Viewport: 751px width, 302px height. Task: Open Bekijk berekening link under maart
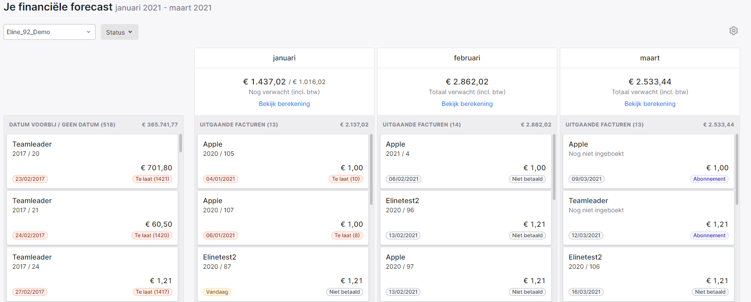pos(650,104)
